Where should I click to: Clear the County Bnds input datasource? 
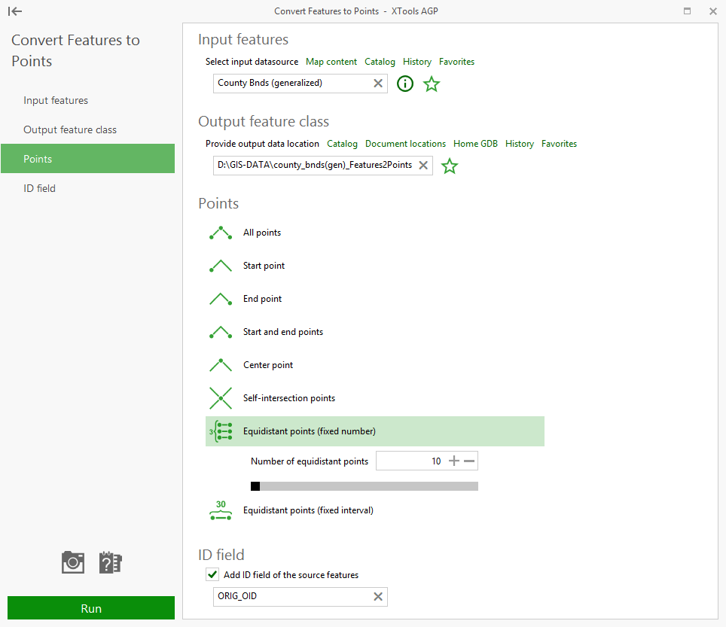[378, 84]
